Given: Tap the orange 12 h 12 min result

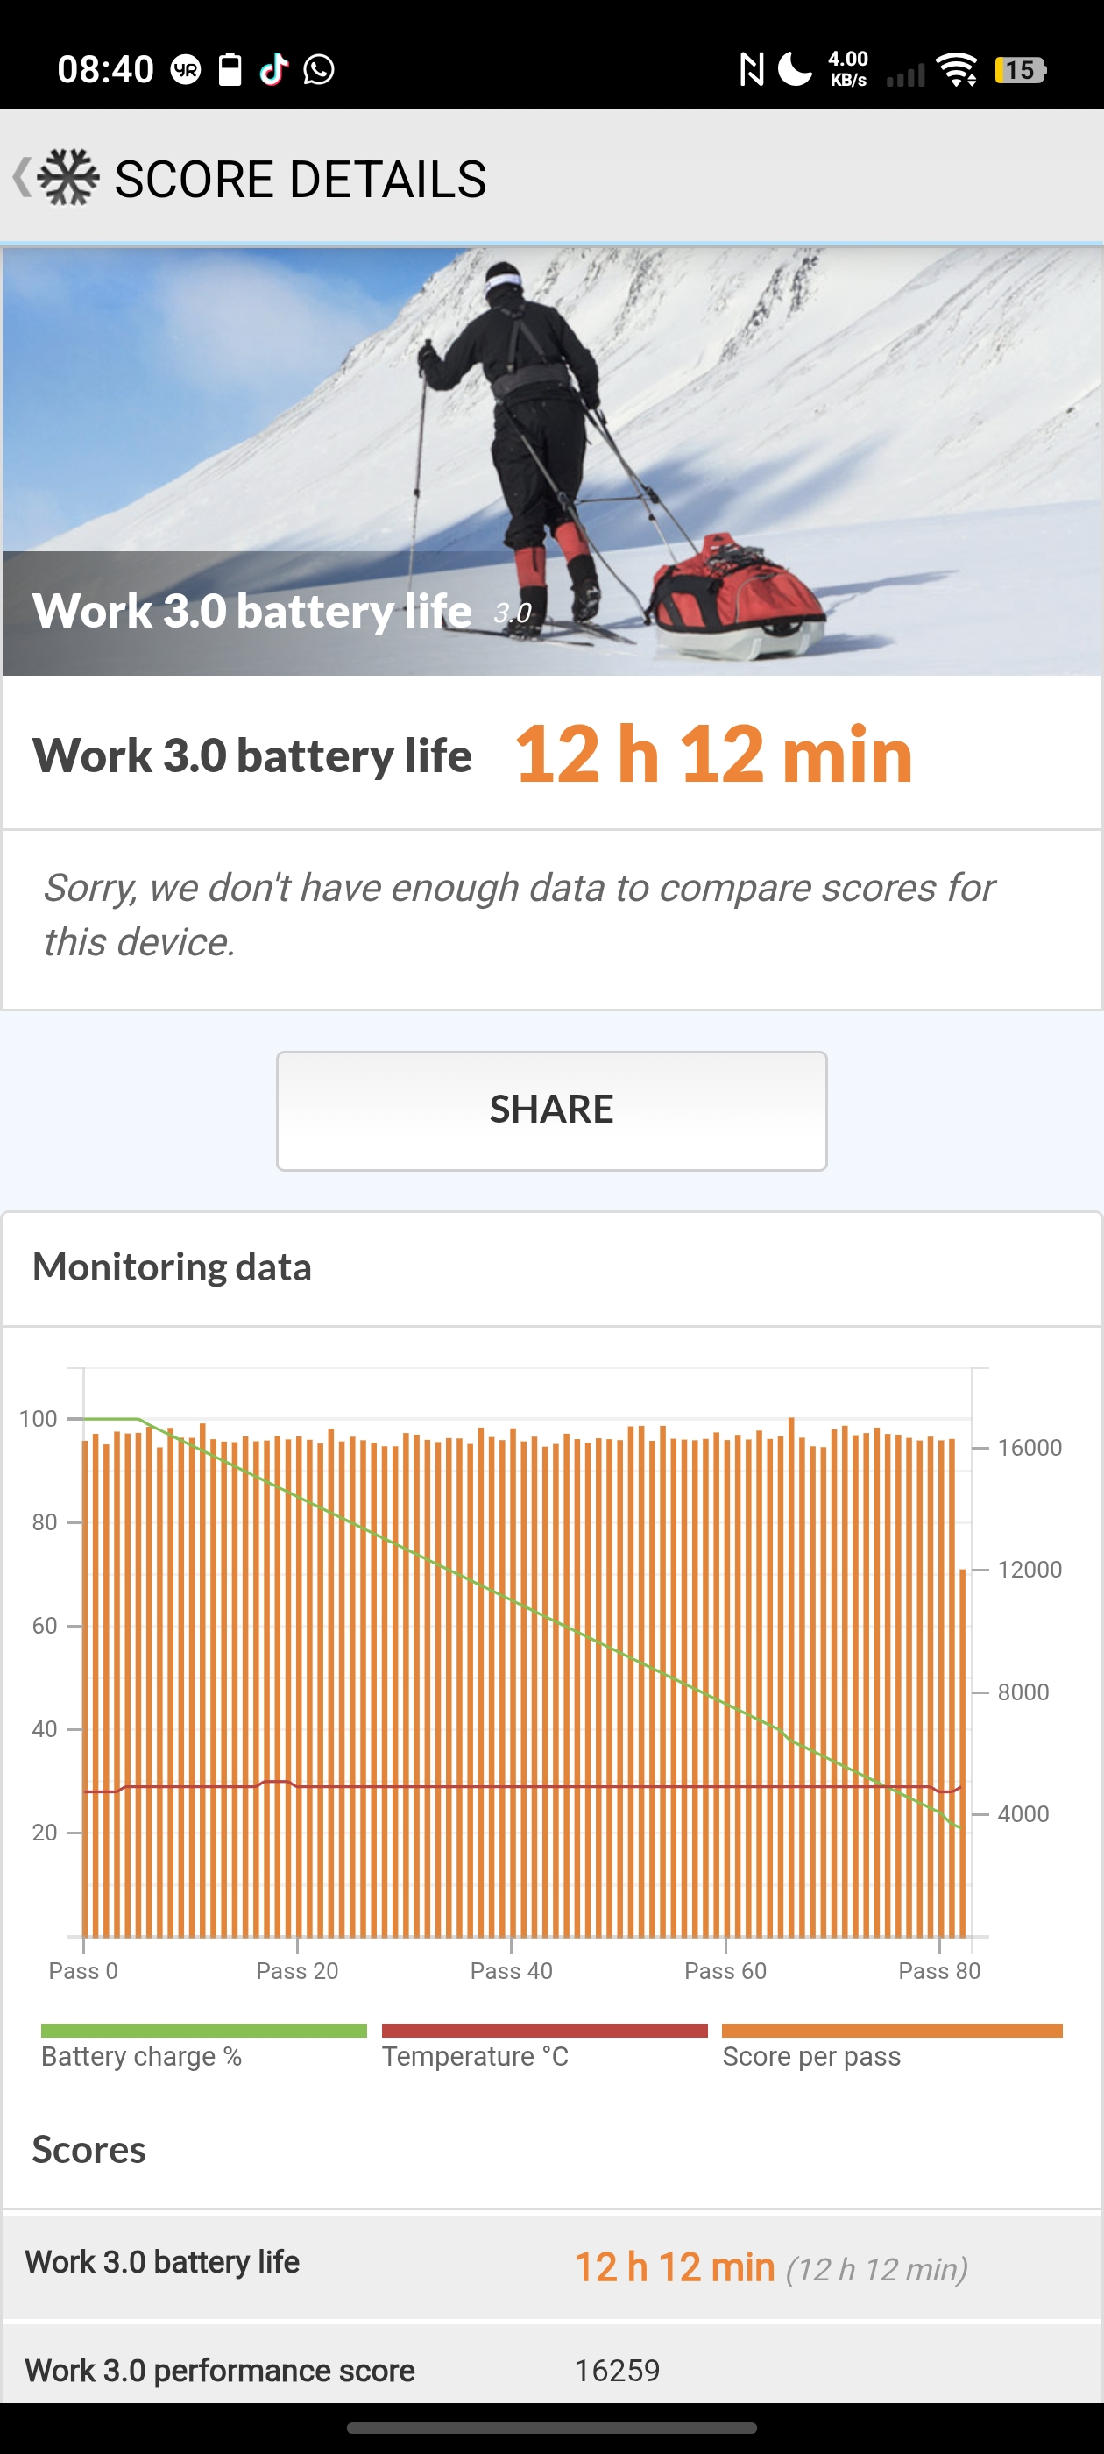Looking at the screenshot, I should click(713, 755).
